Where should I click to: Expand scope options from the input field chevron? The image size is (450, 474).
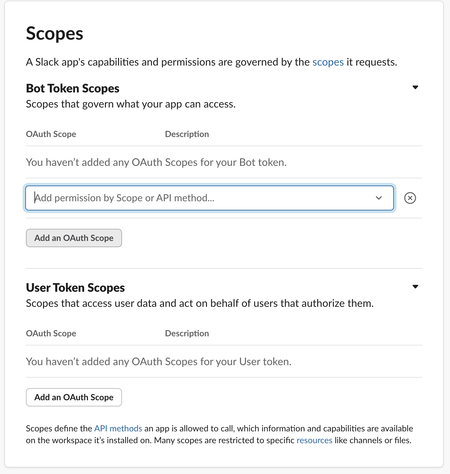pyautogui.click(x=379, y=198)
